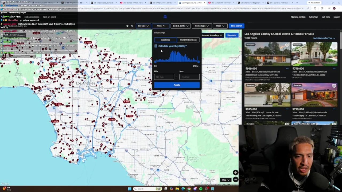Click the Zillow logo in header

pos(165,17)
